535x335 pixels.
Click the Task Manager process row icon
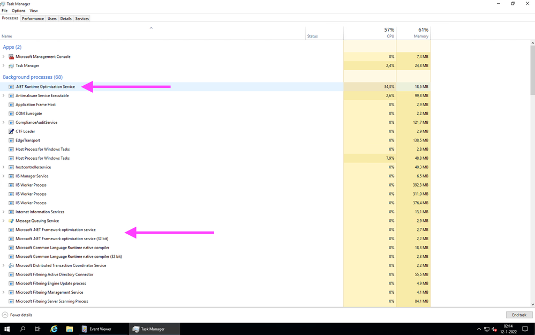click(11, 65)
